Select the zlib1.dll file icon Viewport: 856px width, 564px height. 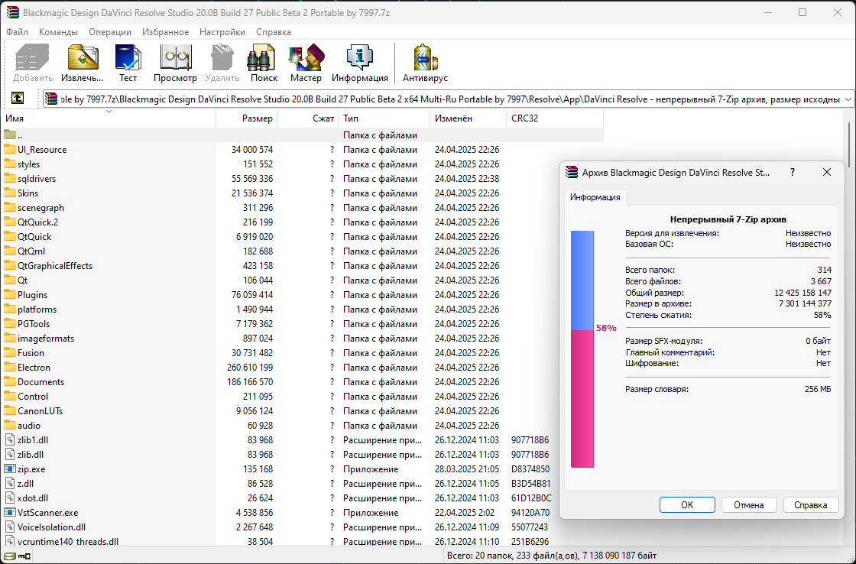click(x=9, y=439)
